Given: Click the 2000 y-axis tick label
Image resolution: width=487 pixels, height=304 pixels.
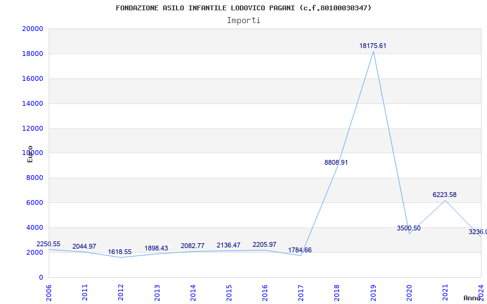Looking at the screenshot, I should tap(34, 252).
